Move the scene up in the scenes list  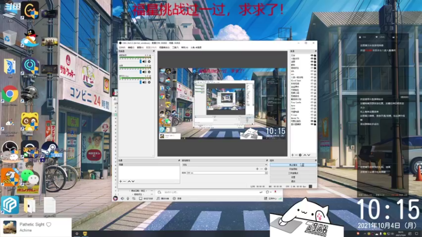129,181
